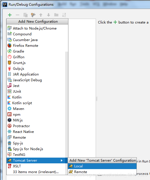
Task: Choose Kotlin configuration type
Action: click(x=36, y=97)
